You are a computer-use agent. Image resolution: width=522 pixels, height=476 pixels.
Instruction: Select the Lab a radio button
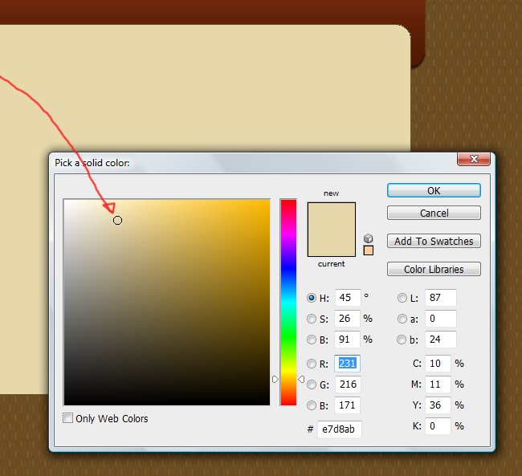coord(402,319)
